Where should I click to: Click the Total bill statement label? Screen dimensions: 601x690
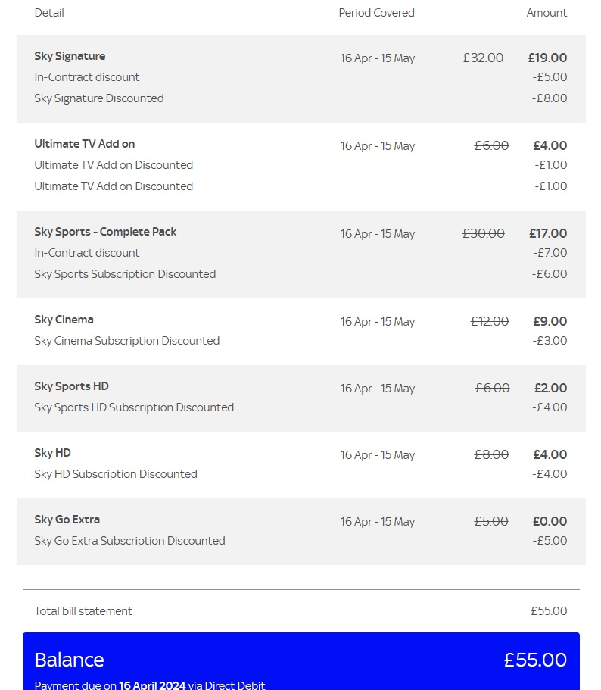pyautogui.click(x=83, y=611)
